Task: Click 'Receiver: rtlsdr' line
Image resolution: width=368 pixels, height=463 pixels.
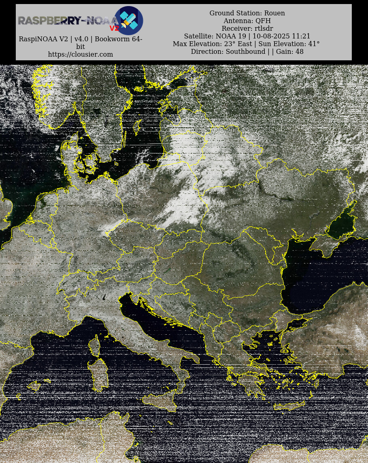Action: pyautogui.click(x=247, y=28)
